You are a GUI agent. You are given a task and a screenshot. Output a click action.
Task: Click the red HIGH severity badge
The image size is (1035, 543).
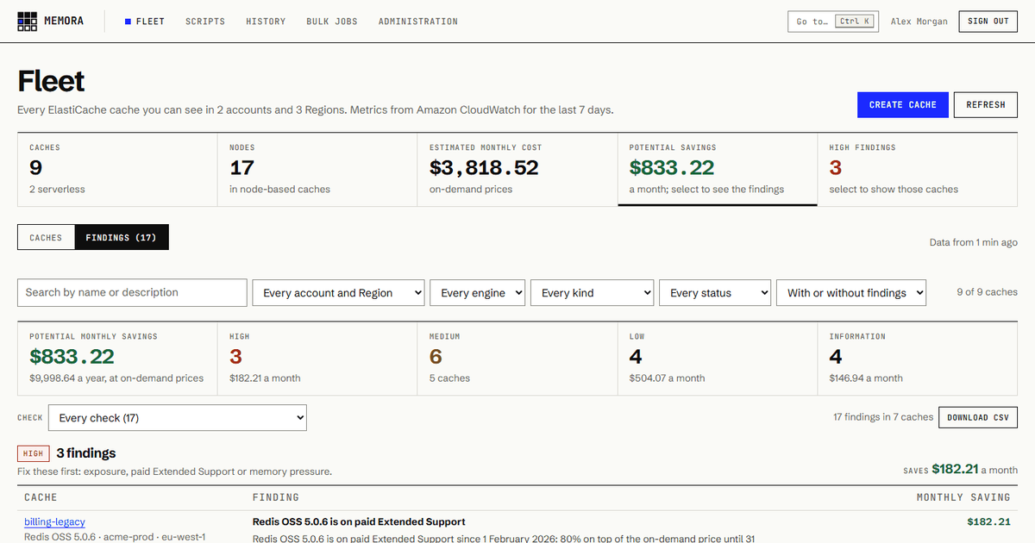click(x=34, y=453)
